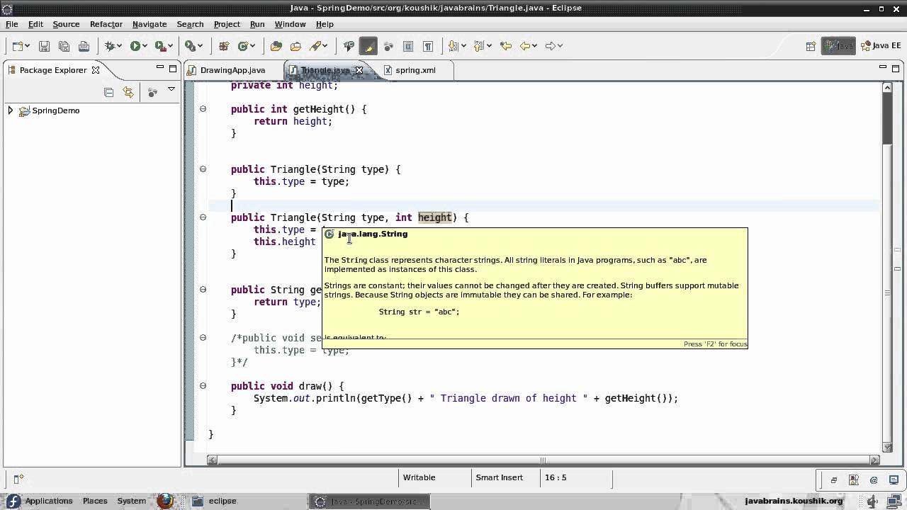
Task: Open the Forward navigation dropdown arrow
Action: pos(560,46)
